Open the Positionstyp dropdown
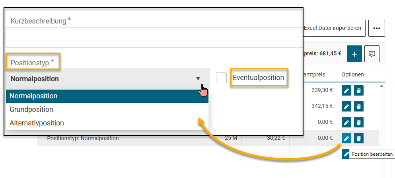This screenshot has height=178, width=395. click(x=107, y=79)
